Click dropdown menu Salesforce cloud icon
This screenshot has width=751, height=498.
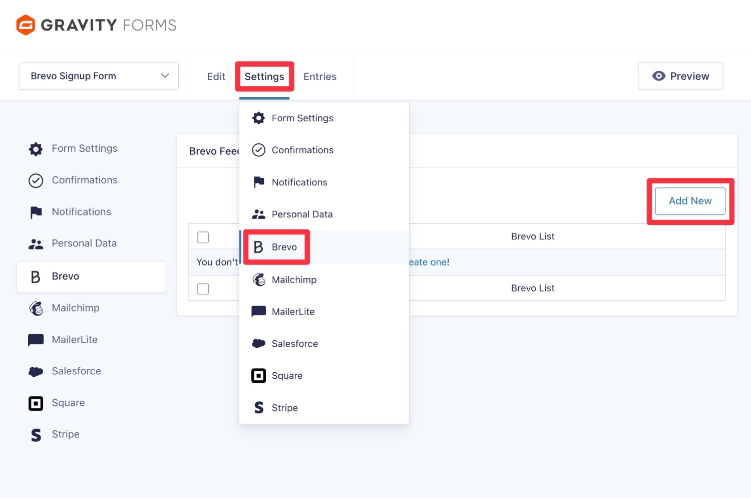tap(258, 344)
